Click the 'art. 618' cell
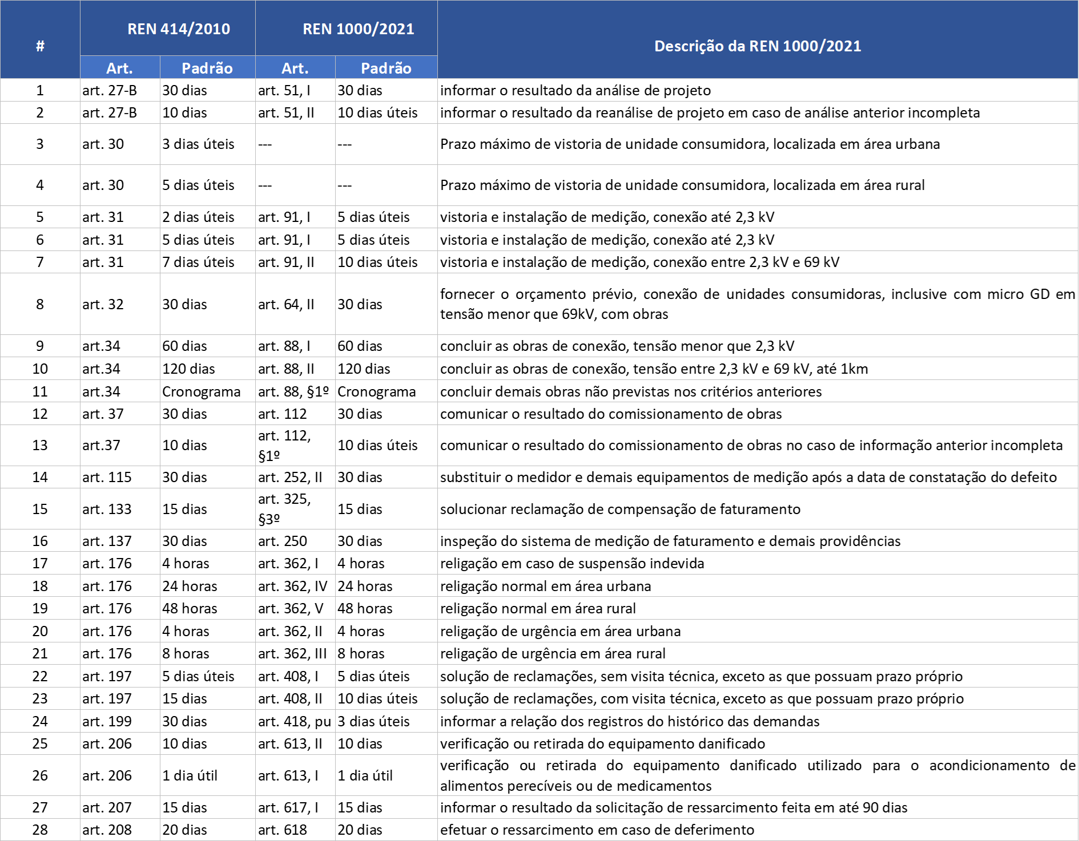1079x841 pixels. coord(282,830)
